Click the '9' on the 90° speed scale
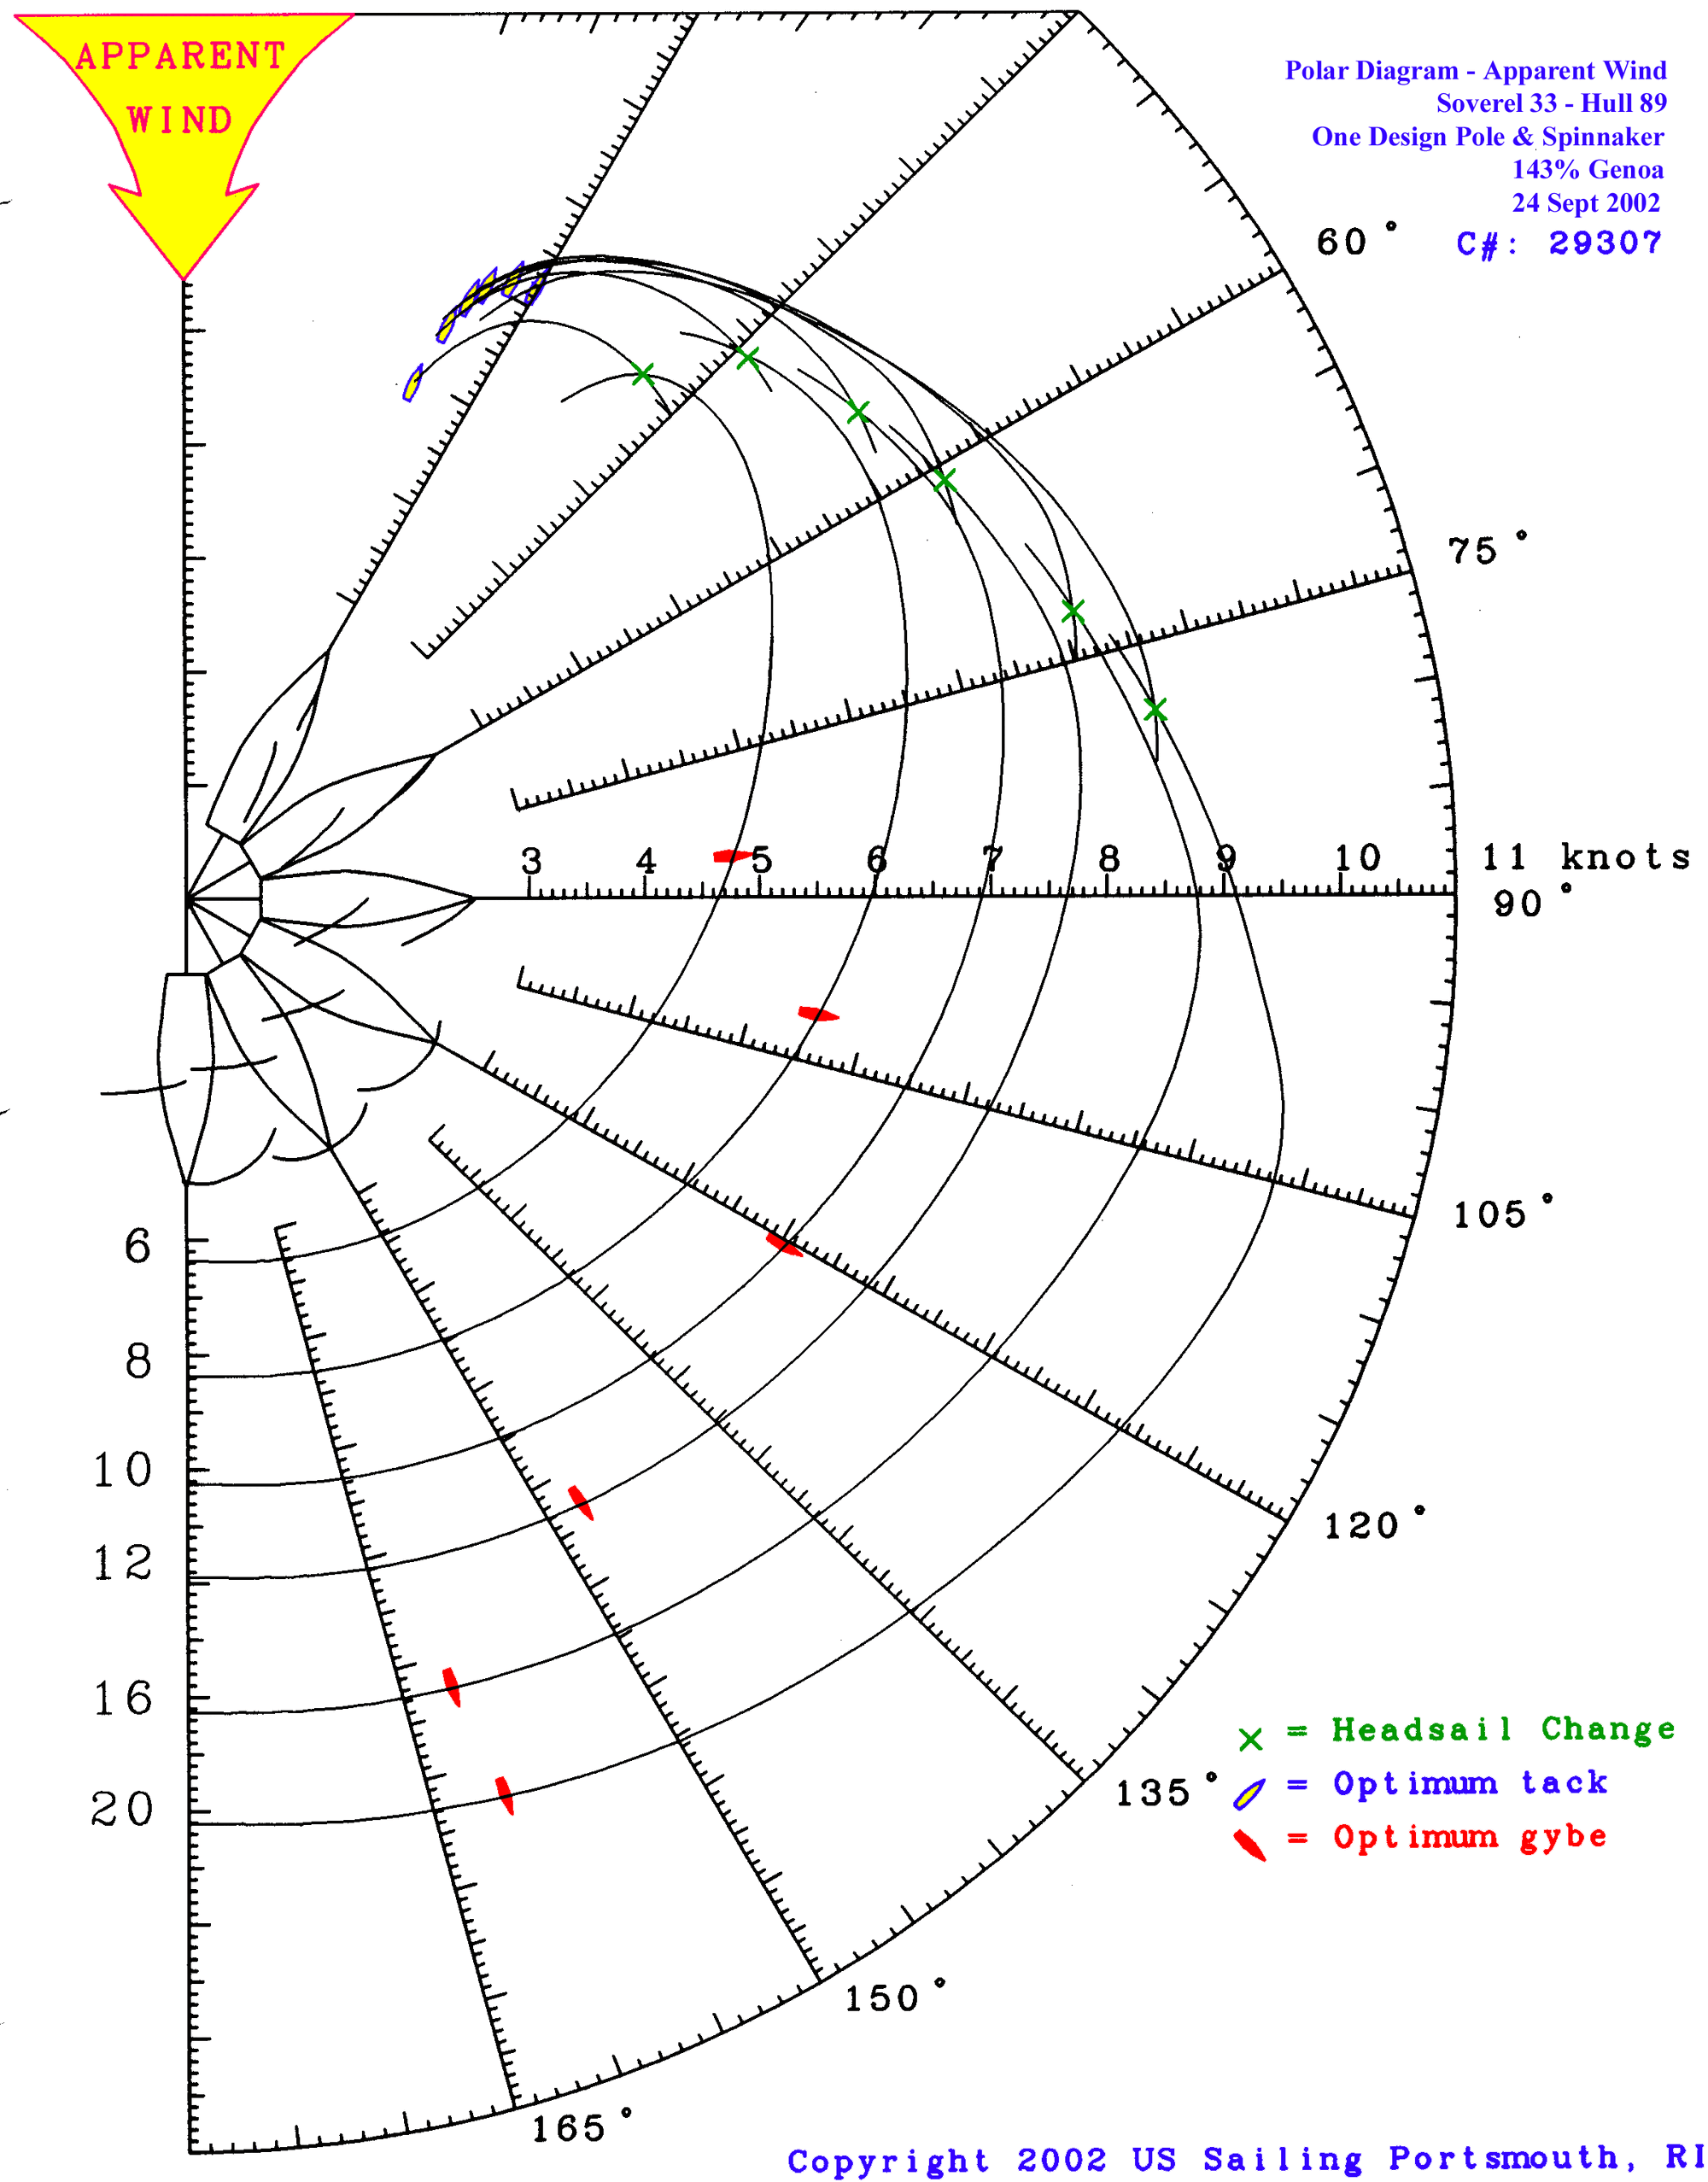This screenshot has width=1708, height=2182. click(x=1225, y=858)
